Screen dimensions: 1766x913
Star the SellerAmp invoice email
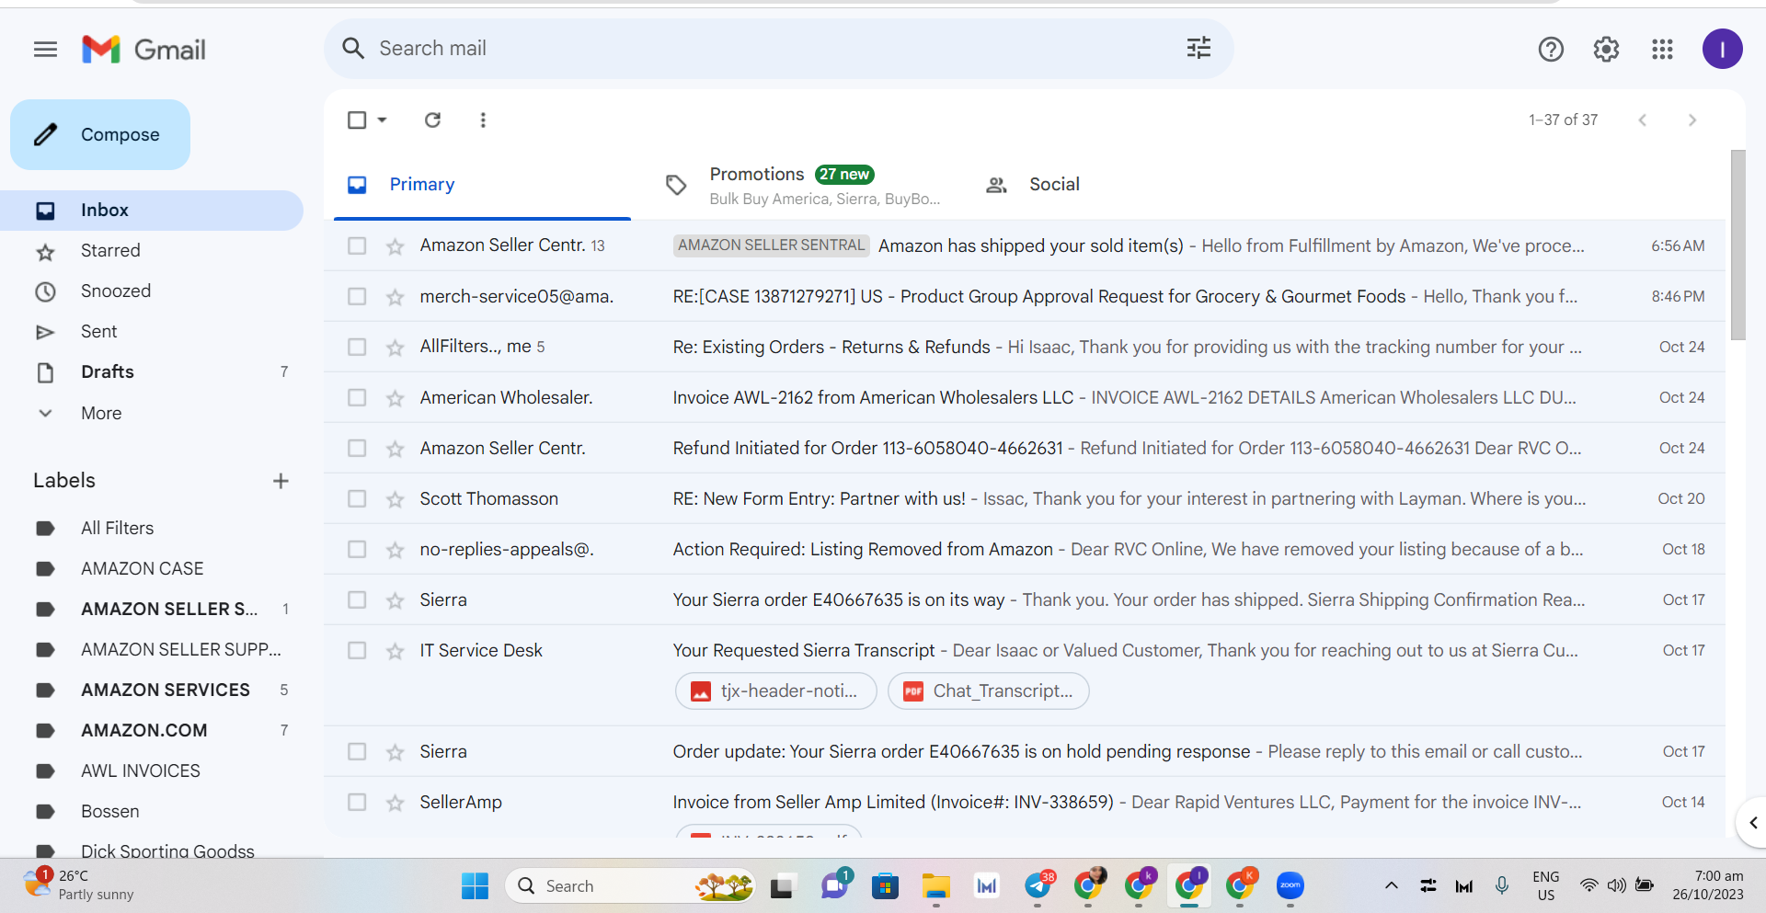(x=396, y=802)
